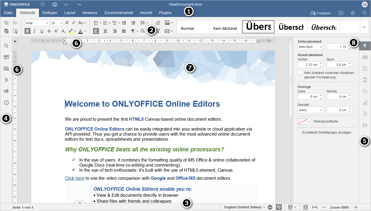Decrease paragraph indent
Screen dimensions: 371x211
coord(124,23)
